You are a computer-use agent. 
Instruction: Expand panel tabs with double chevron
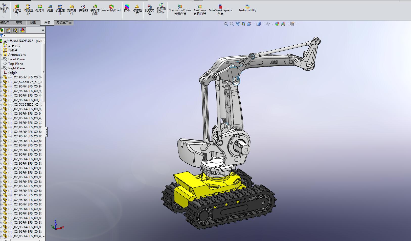[43, 30]
